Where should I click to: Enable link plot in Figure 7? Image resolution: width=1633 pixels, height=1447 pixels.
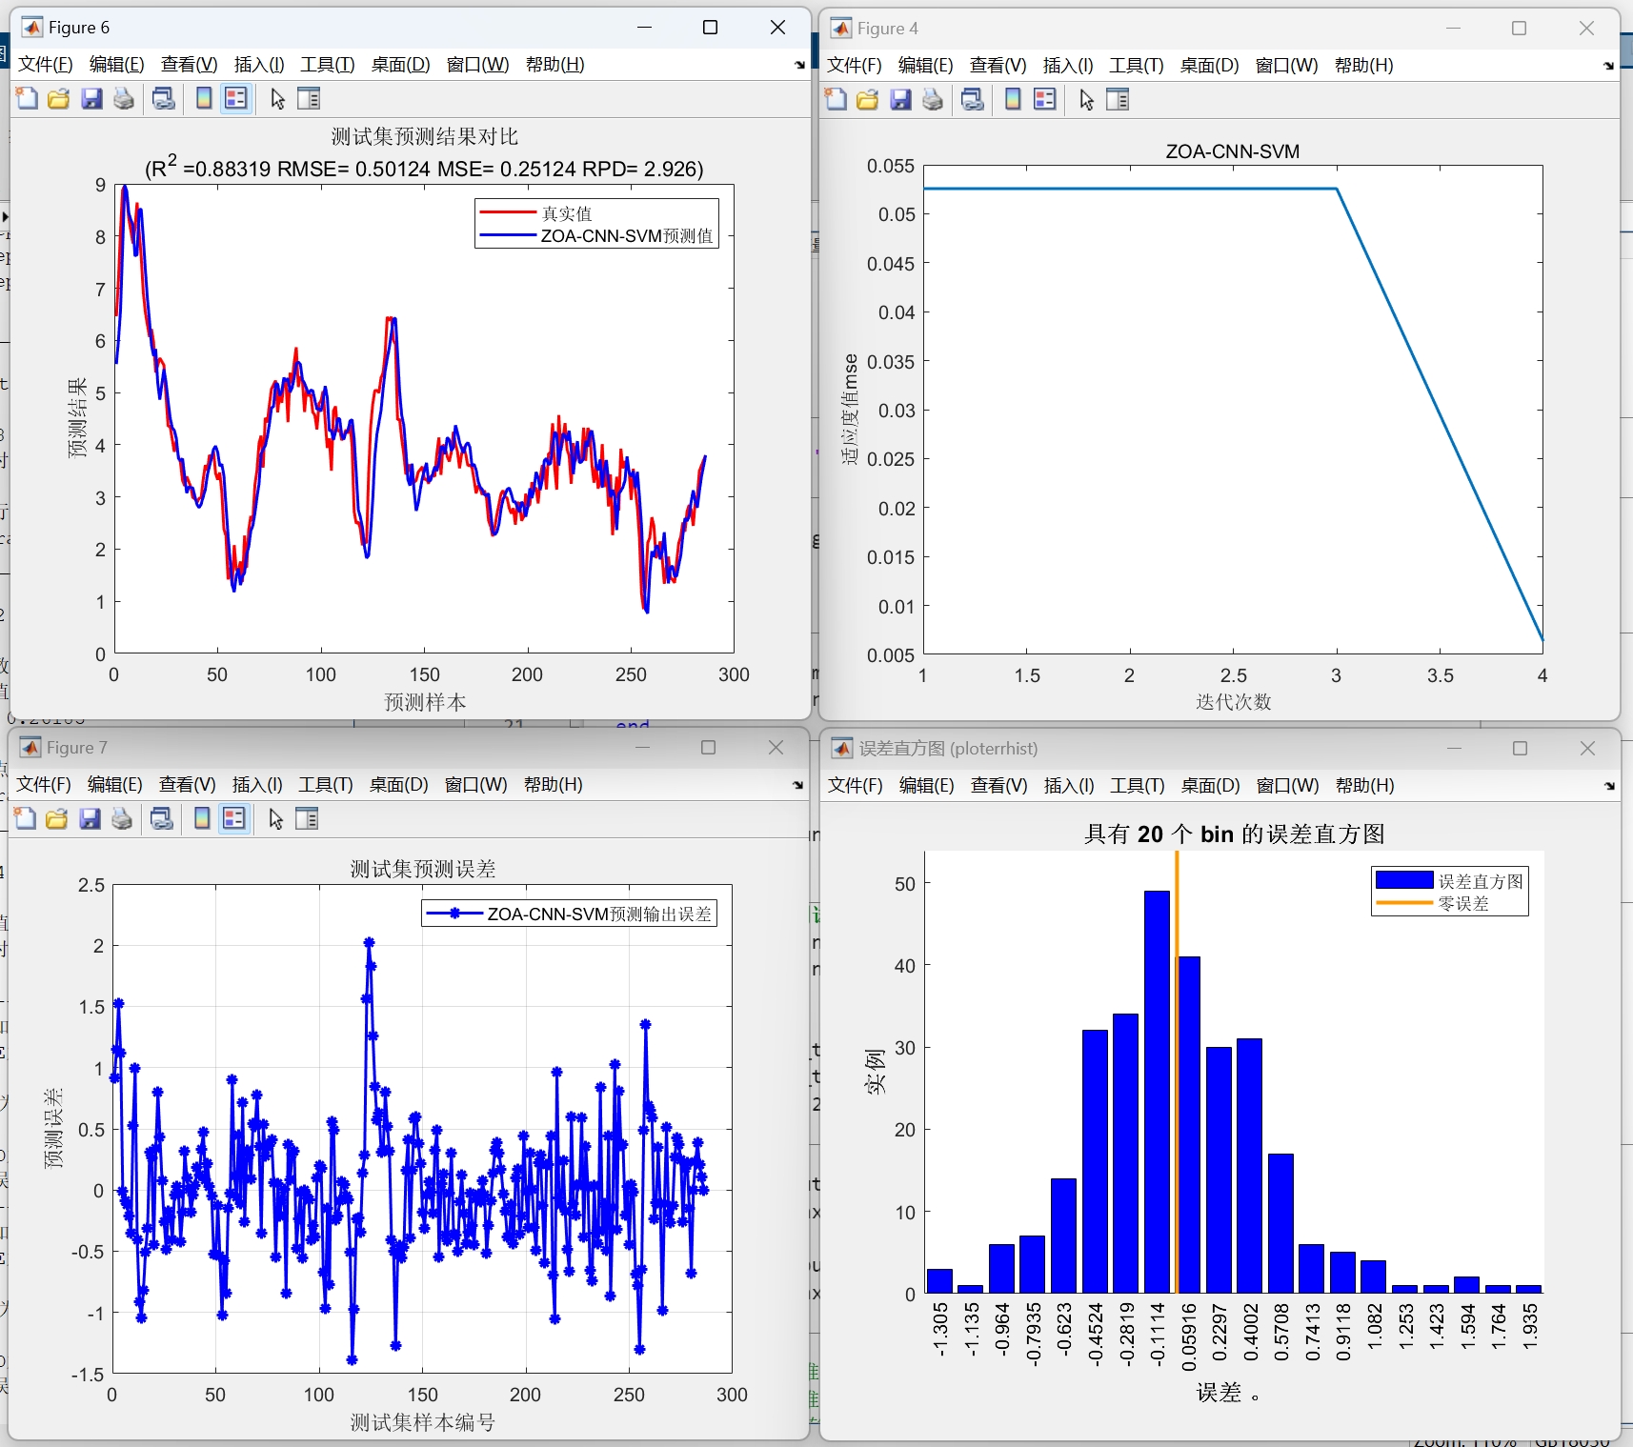[x=161, y=818]
